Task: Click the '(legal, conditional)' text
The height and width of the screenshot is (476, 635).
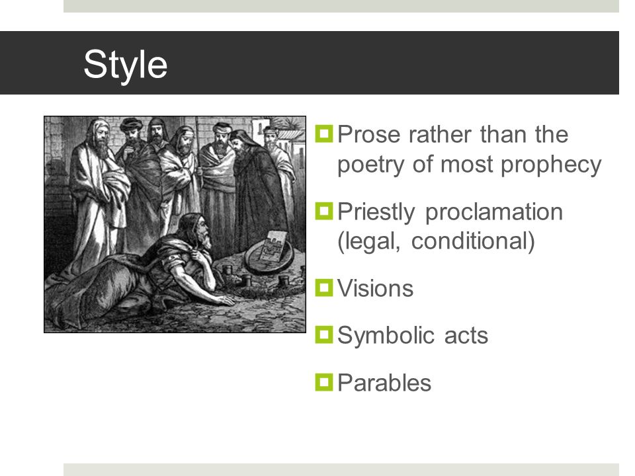Action: 436,241
